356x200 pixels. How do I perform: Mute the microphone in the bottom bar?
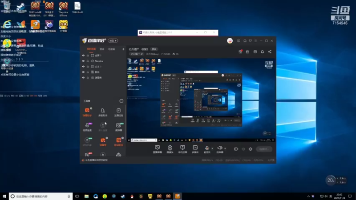[207, 149]
